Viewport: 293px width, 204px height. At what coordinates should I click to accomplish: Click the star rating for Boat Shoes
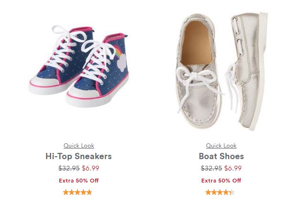click(220, 192)
